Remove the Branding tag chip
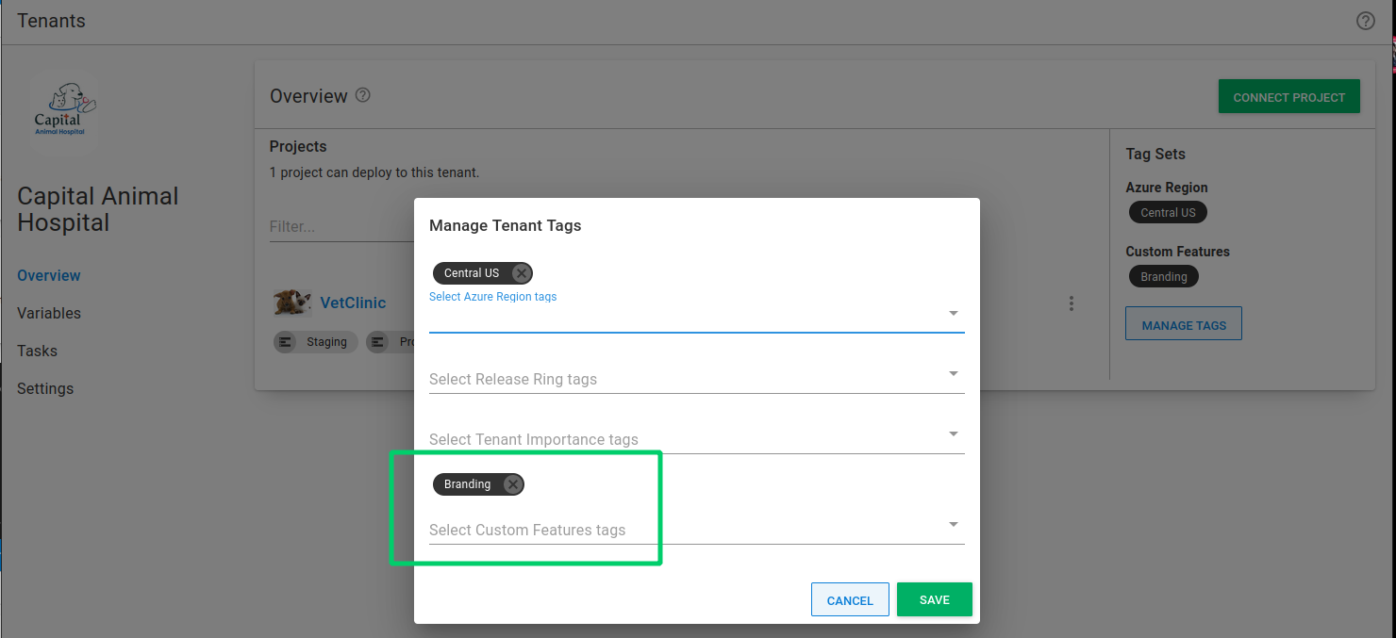 512,484
